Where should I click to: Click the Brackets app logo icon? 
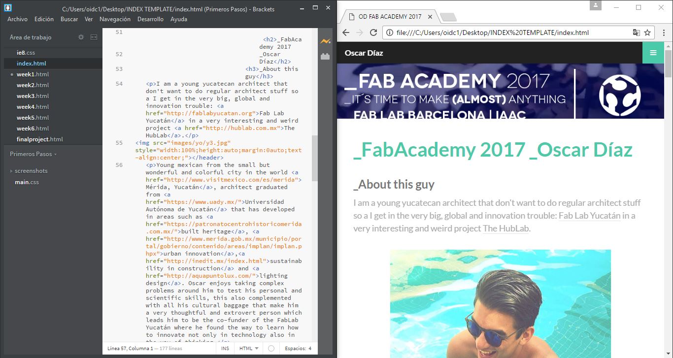tap(7, 8)
